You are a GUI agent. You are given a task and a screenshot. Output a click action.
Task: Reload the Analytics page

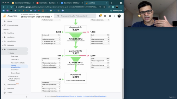[11, 7]
